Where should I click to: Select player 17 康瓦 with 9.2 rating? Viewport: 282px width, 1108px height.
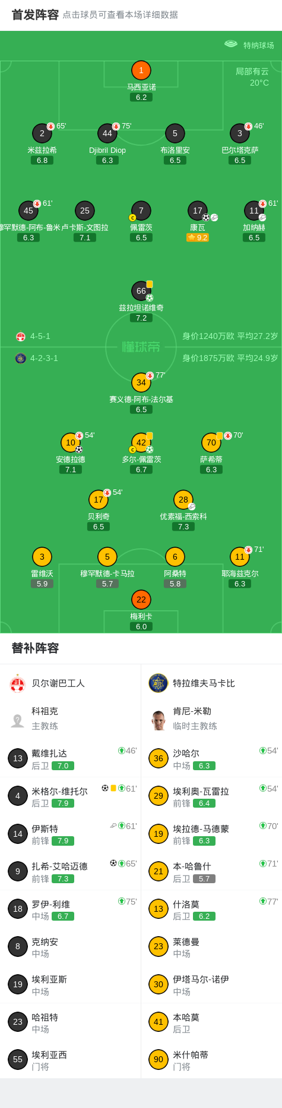[198, 211]
